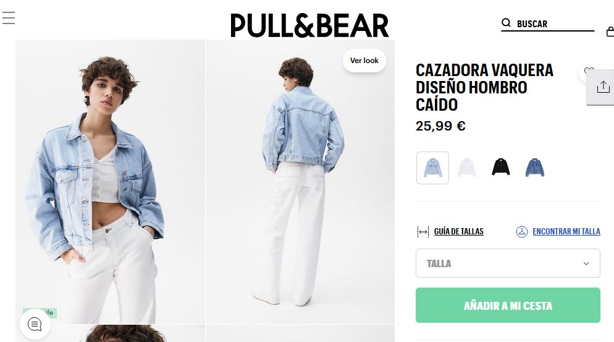Open the chat support bubble icon

coord(35,324)
